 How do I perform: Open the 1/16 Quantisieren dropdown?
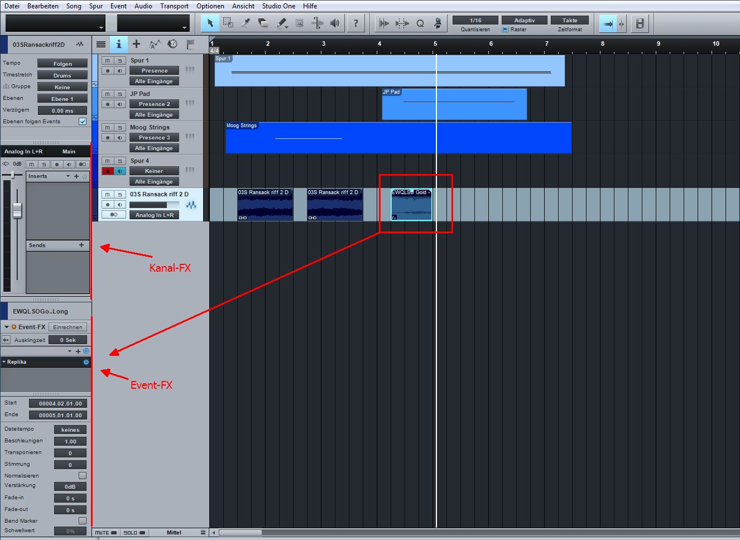pyautogui.click(x=475, y=20)
